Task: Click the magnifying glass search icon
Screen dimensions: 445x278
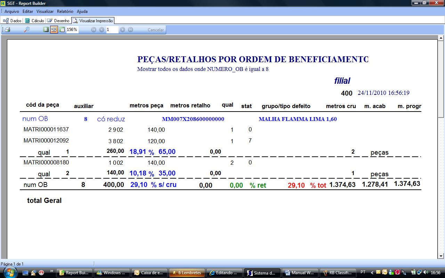Action: 27,30
